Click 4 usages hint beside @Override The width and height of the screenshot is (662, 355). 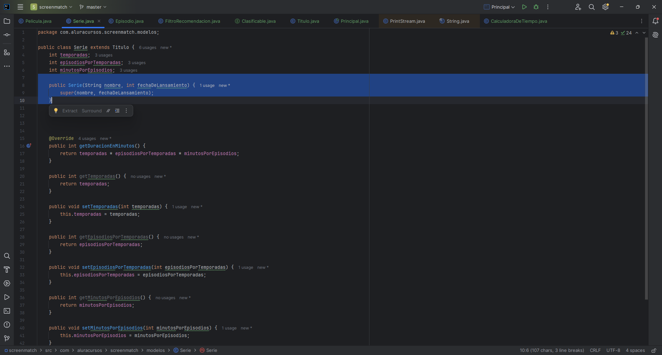[87, 139]
